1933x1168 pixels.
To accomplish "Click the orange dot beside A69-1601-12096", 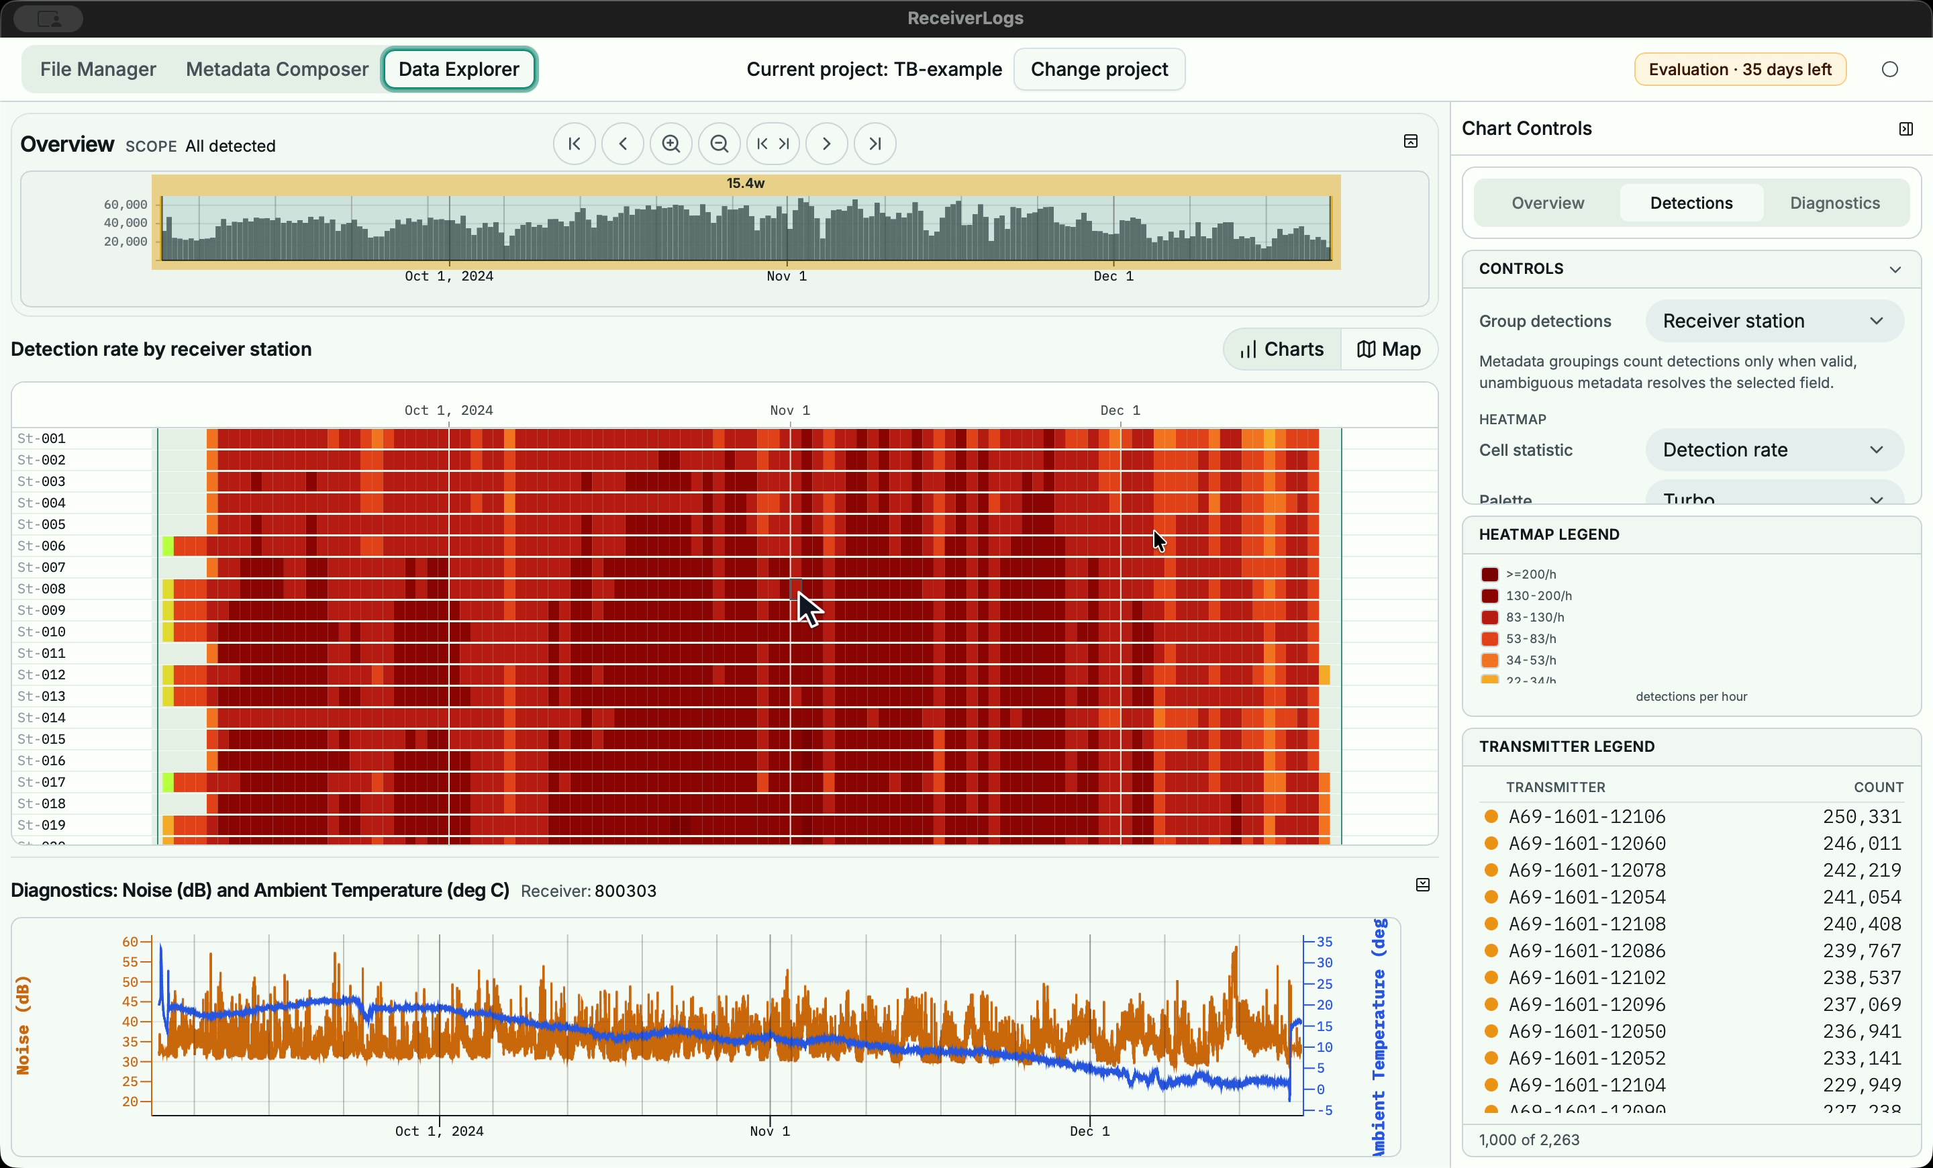I will pyautogui.click(x=1491, y=1004).
